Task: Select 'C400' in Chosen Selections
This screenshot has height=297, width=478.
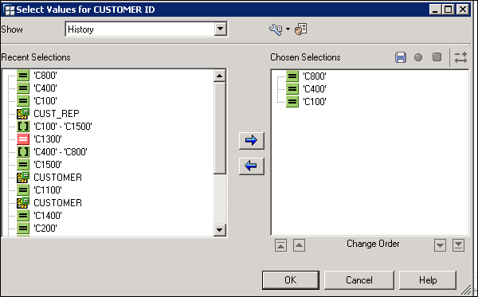Action: (x=315, y=89)
